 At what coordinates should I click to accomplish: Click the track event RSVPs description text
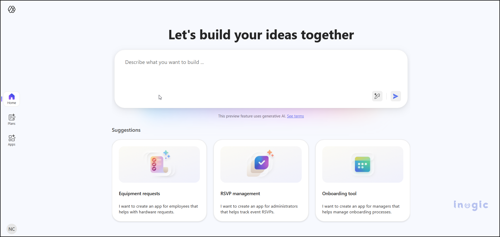click(x=259, y=209)
